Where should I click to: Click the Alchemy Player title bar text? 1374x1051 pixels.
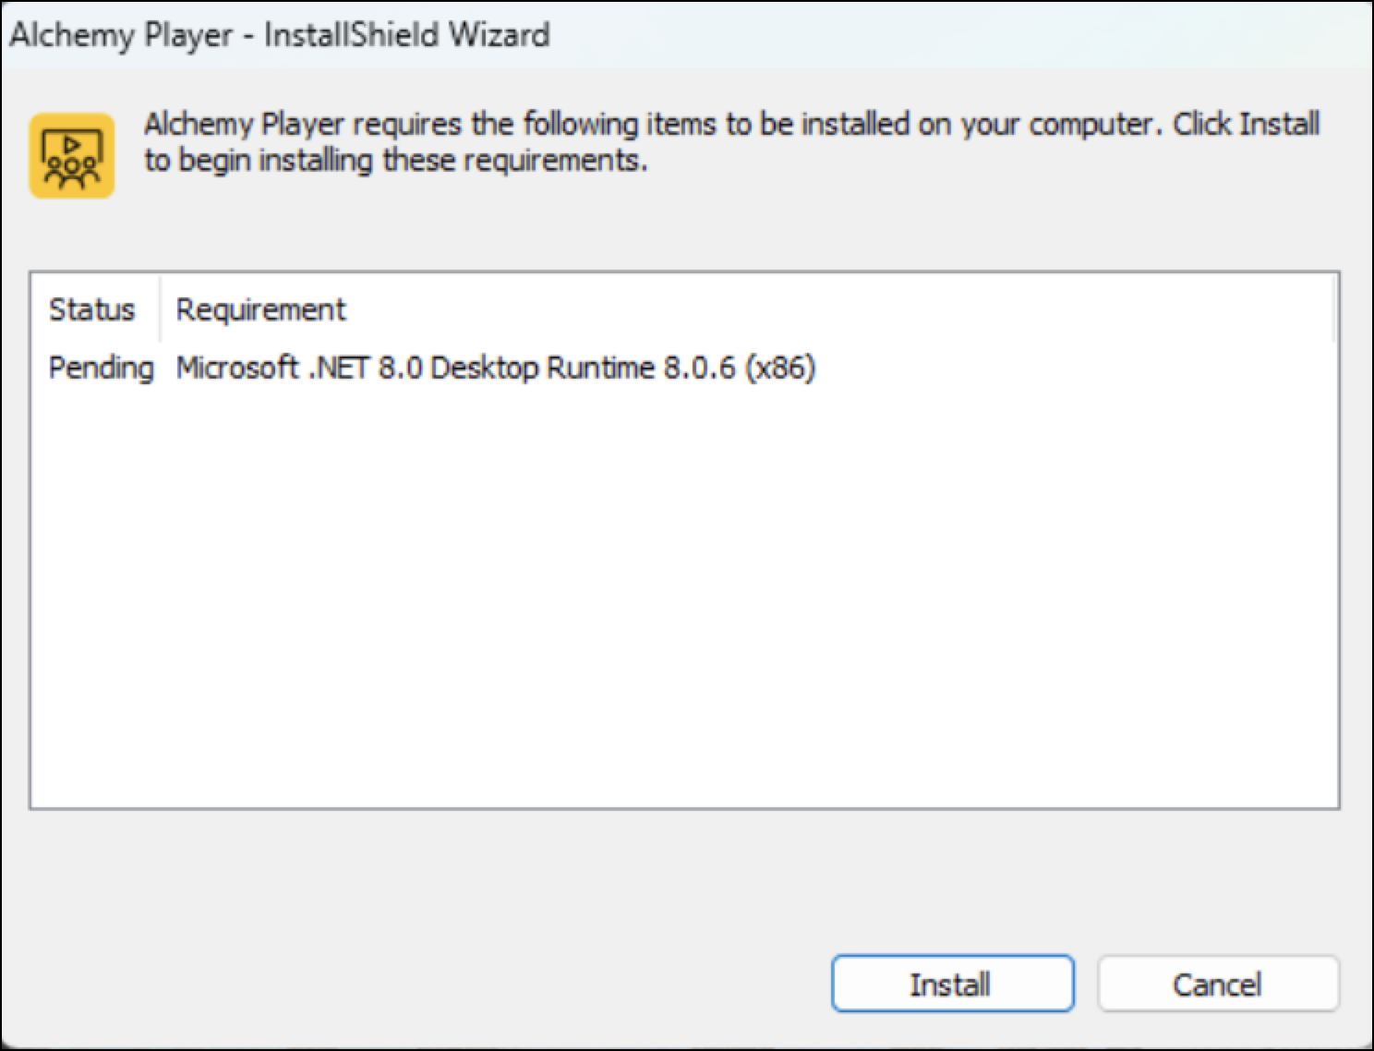coord(120,35)
